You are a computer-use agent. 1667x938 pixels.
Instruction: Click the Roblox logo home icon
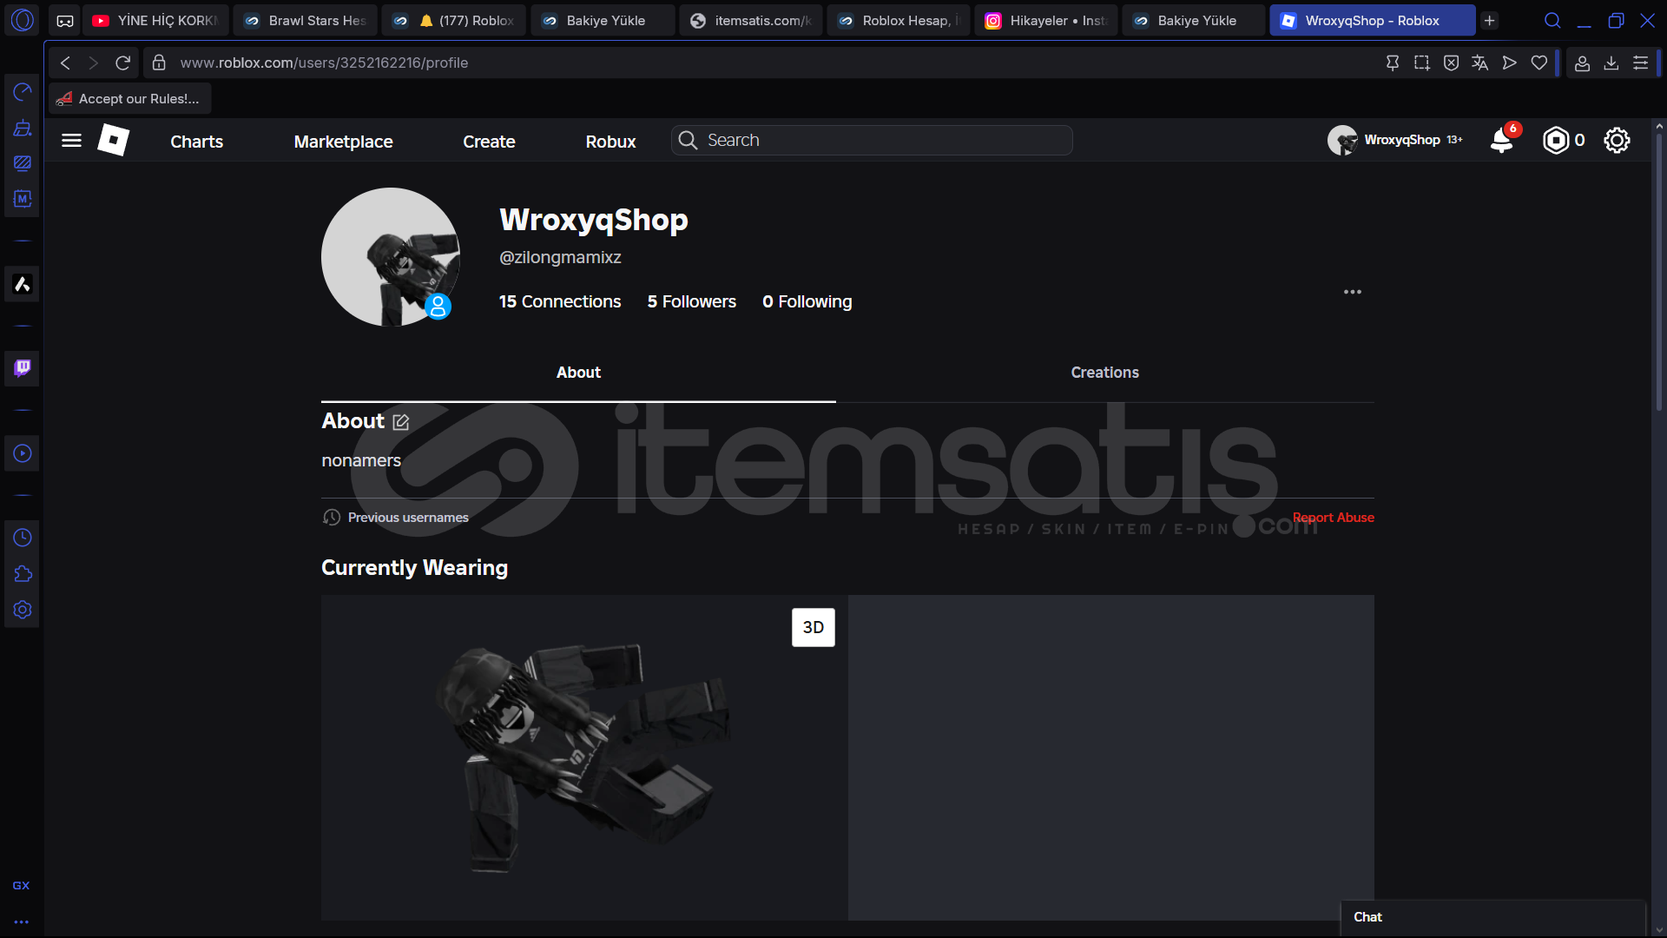(x=113, y=140)
